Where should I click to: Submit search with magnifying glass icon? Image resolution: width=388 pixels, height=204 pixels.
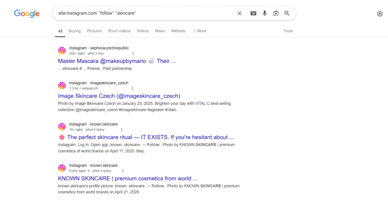coord(287,13)
